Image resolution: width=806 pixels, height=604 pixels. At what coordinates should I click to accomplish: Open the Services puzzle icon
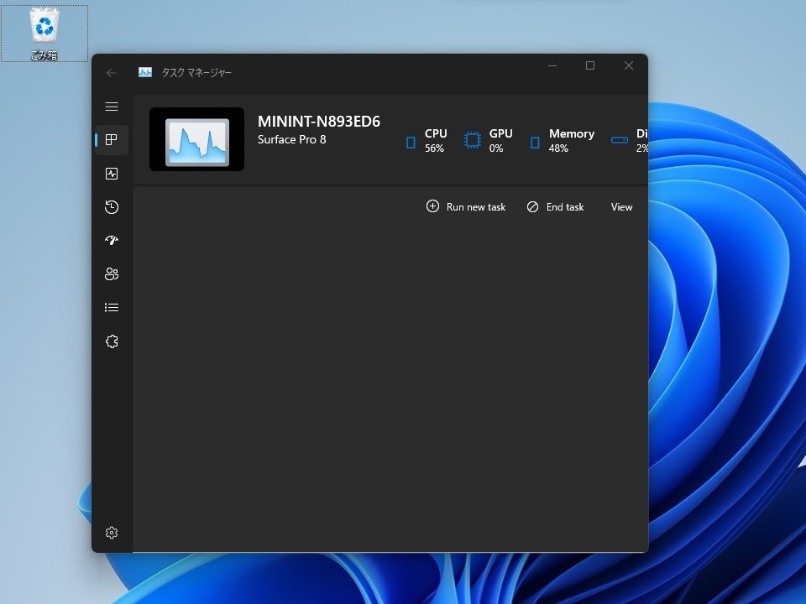(x=112, y=341)
